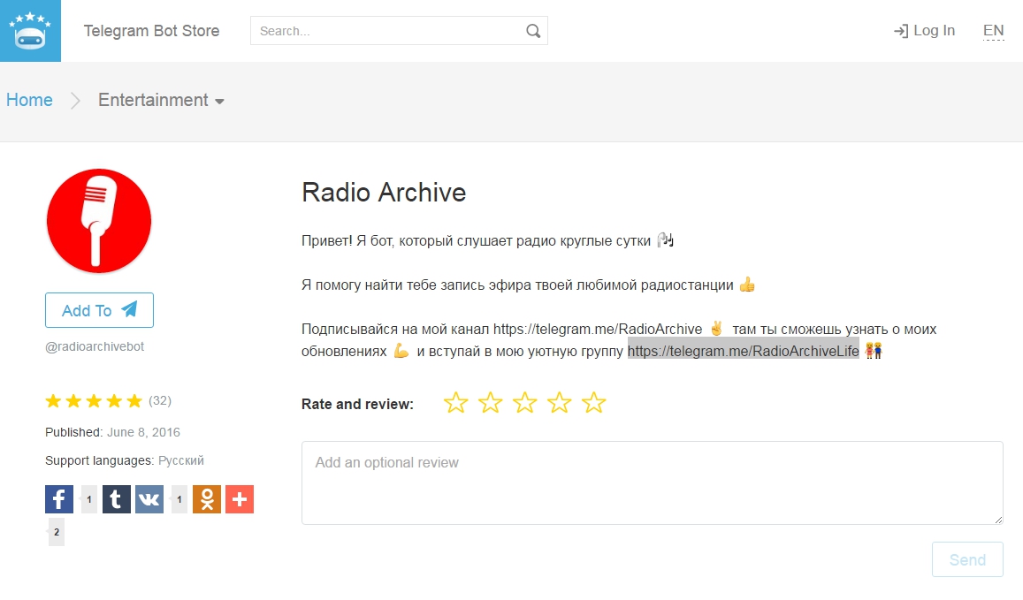Click the Log In link
This screenshot has width=1023, height=600.
[x=924, y=31]
